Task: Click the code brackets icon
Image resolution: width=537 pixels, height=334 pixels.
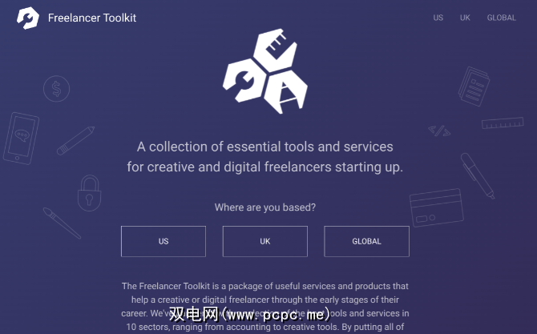Action: tap(439, 131)
